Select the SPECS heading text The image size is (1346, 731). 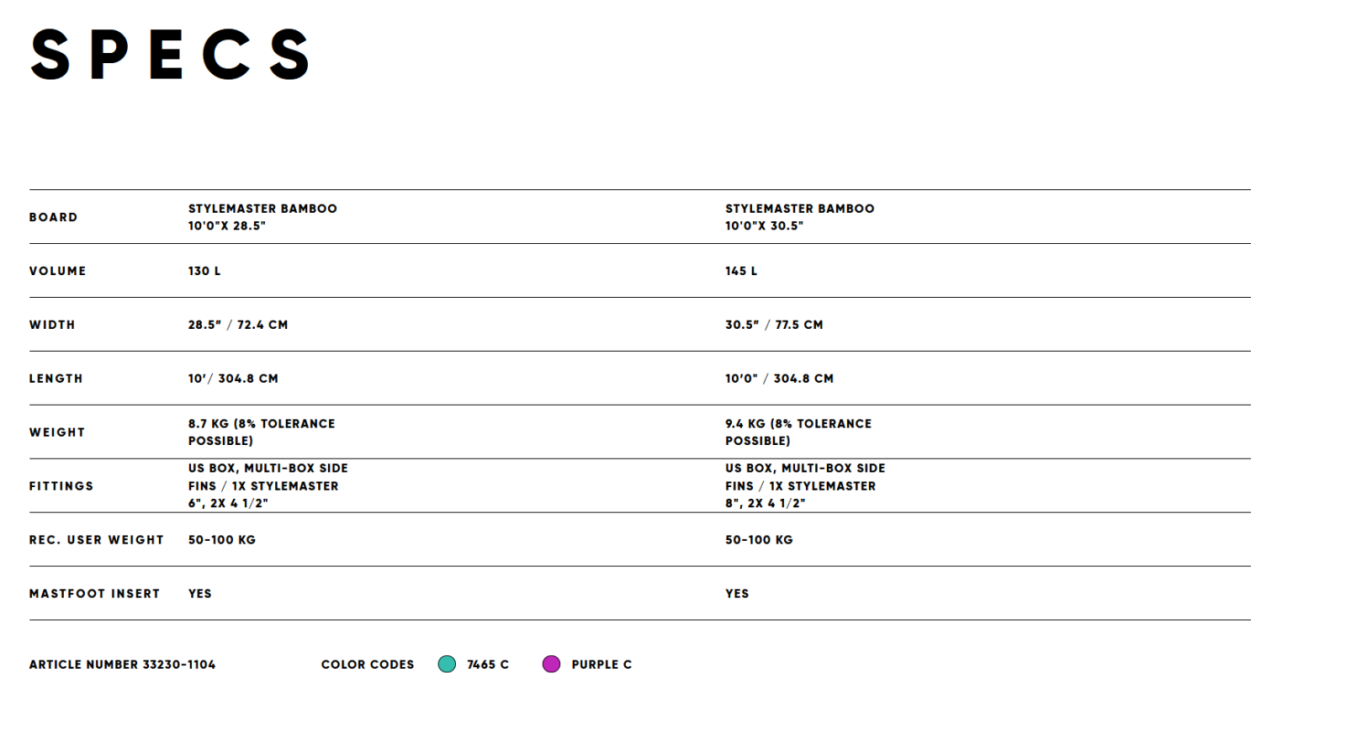(x=171, y=55)
